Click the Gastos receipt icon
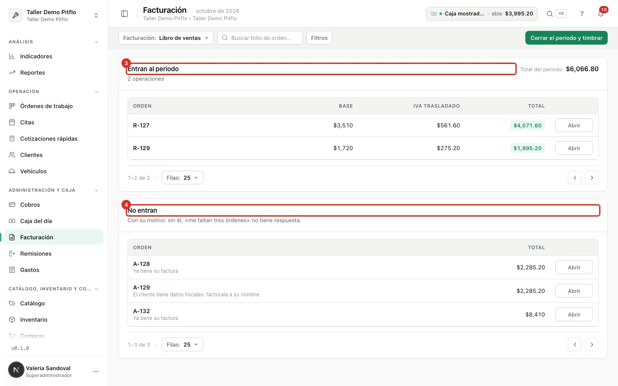618x386 pixels. pos(12,270)
